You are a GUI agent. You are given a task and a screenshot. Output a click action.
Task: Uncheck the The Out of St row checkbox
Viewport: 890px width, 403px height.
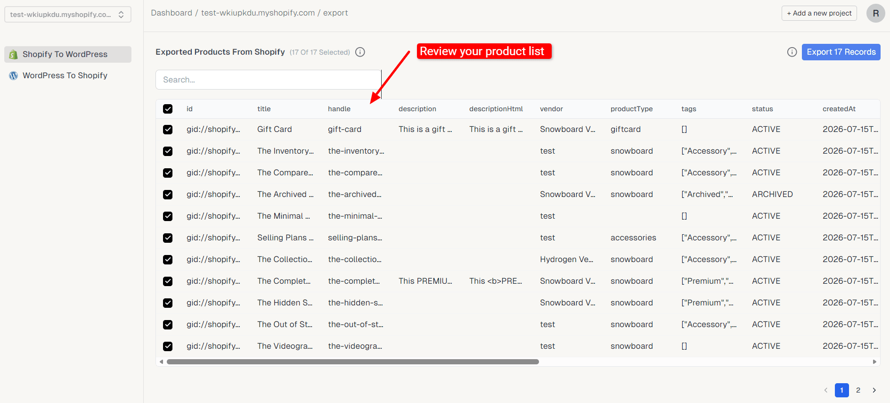pyautogui.click(x=168, y=325)
